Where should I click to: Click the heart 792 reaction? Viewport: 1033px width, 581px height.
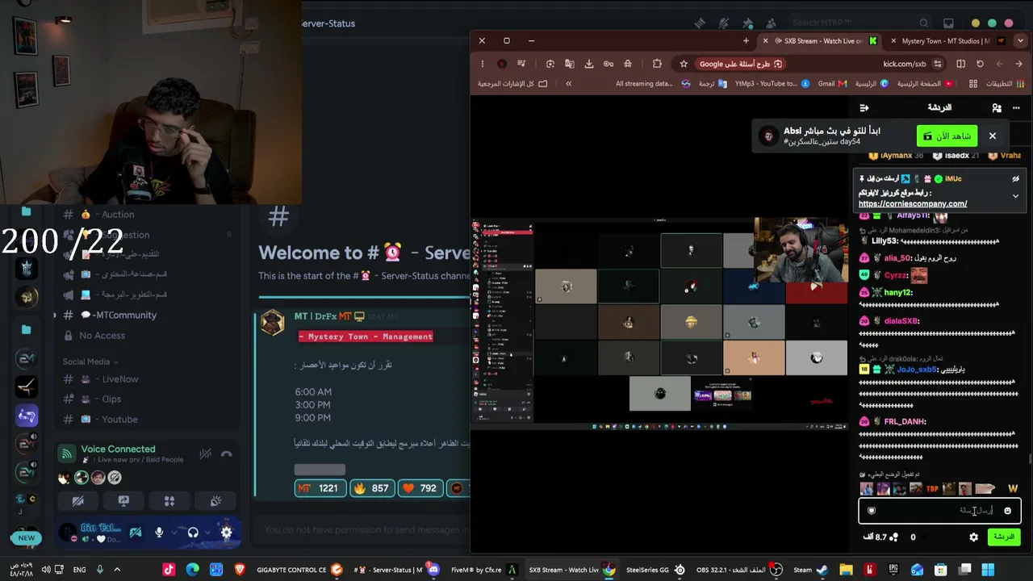click(421, 488)
